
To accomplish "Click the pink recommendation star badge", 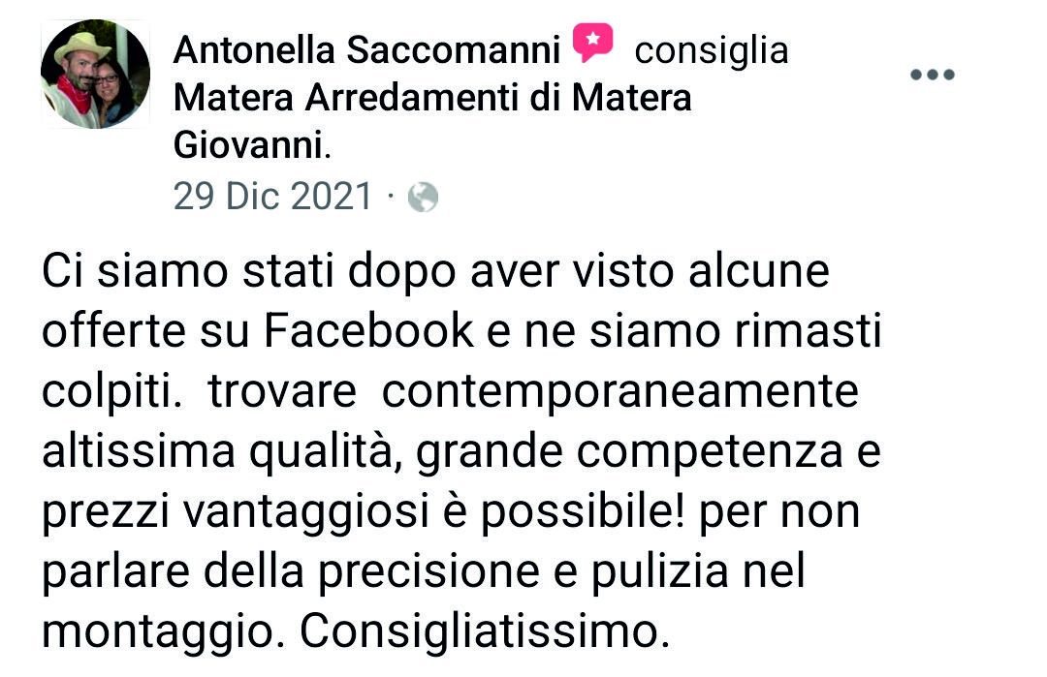I will [x=592, y=43].
